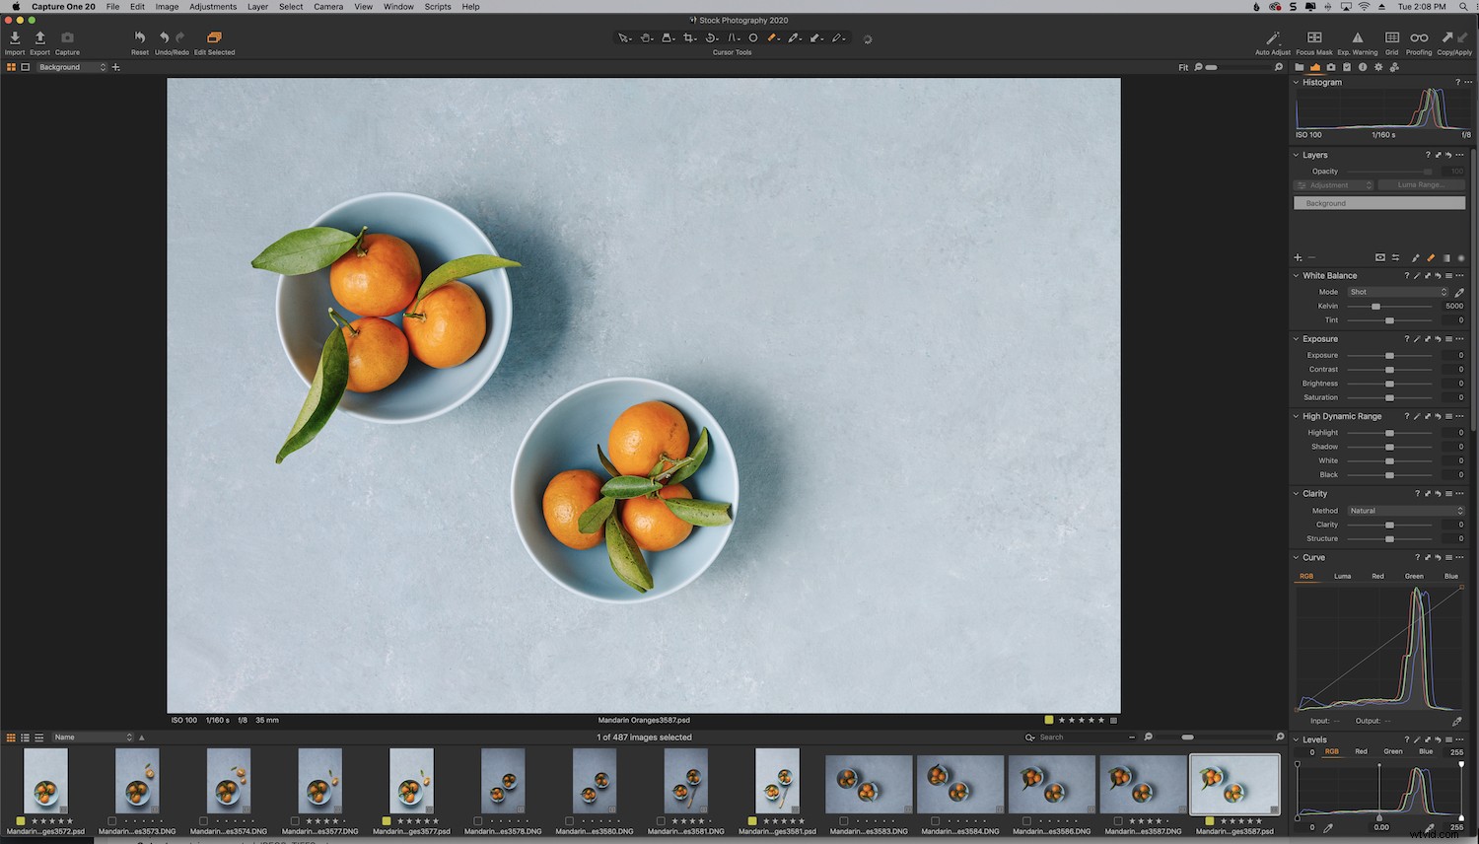Collapse the High Dynamic Range panel
This screenshot has width=1479, height=844.
pyautogui.click(x=1295, y=416)
